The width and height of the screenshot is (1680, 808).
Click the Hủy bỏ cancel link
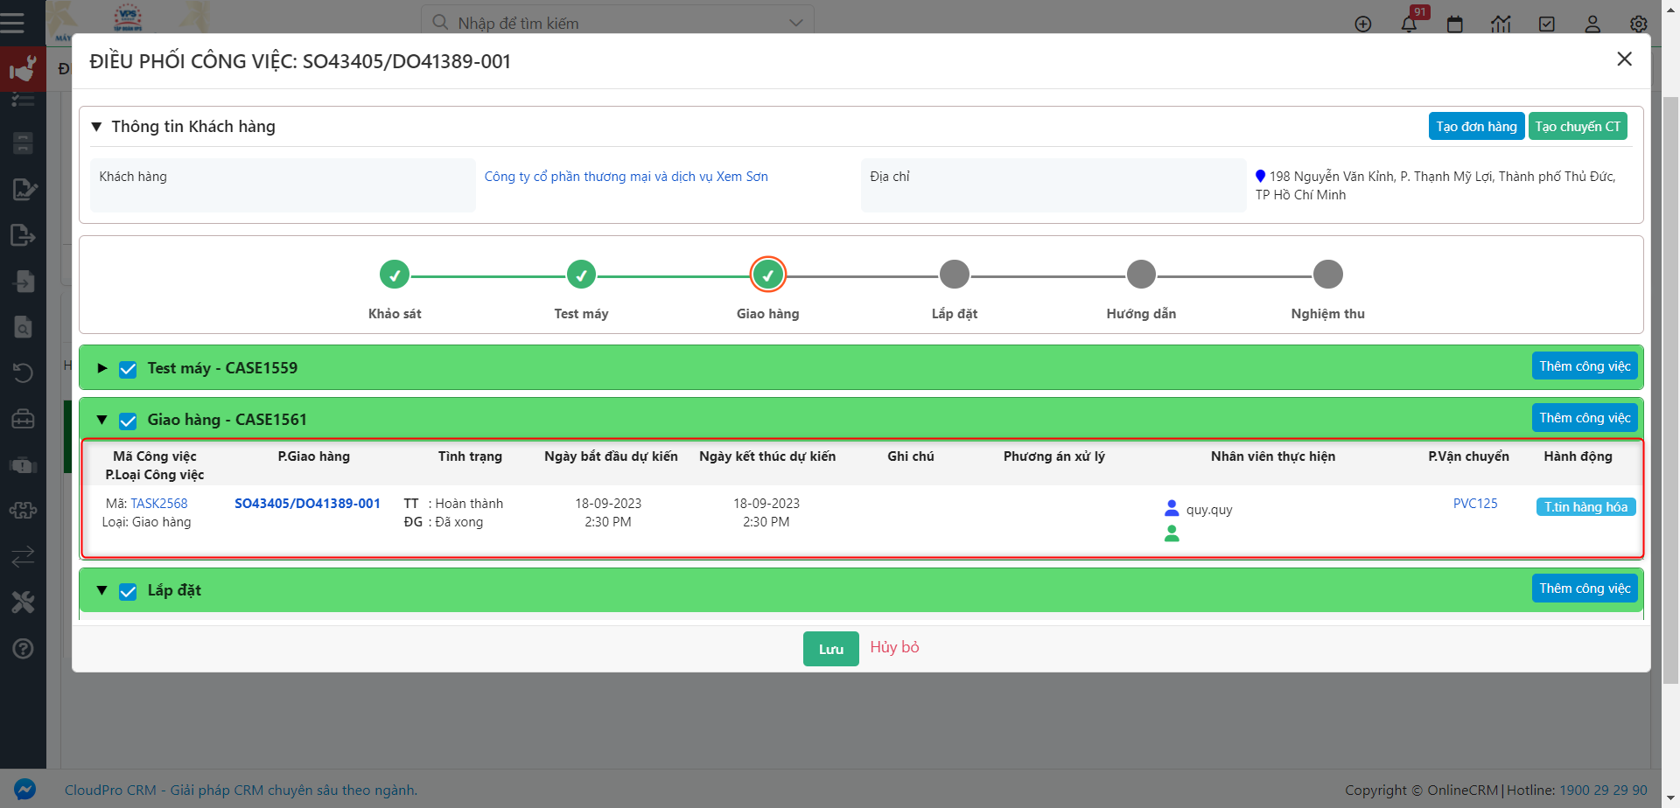[x=894, y=647]
